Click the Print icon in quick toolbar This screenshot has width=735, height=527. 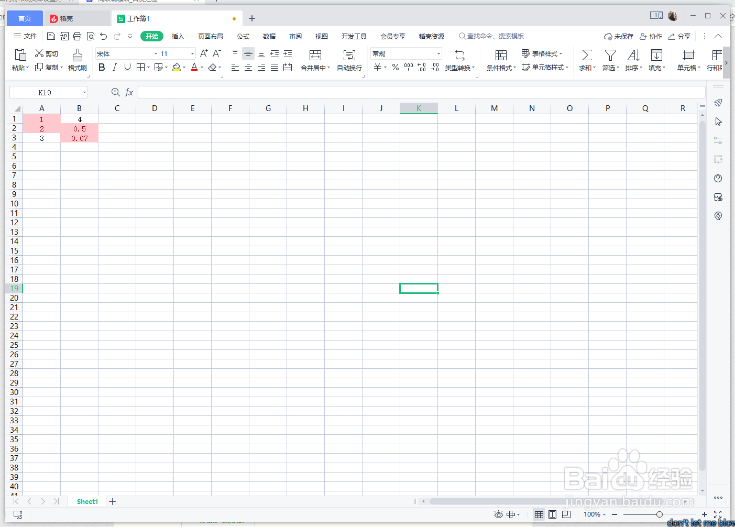(x=78, y=36)
